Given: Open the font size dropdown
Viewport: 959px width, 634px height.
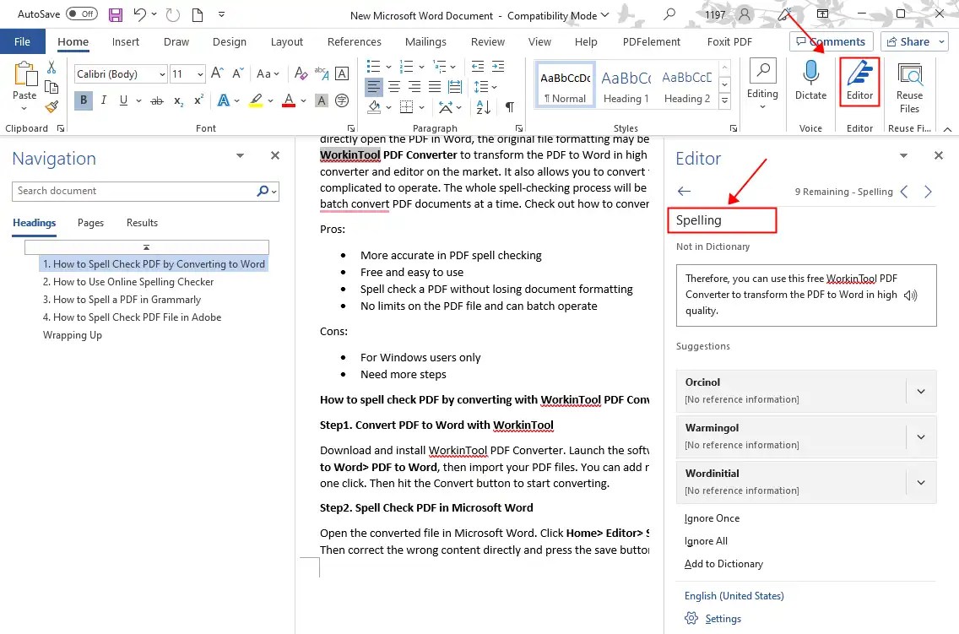Looking at the screenshot, I should point(200,73).
